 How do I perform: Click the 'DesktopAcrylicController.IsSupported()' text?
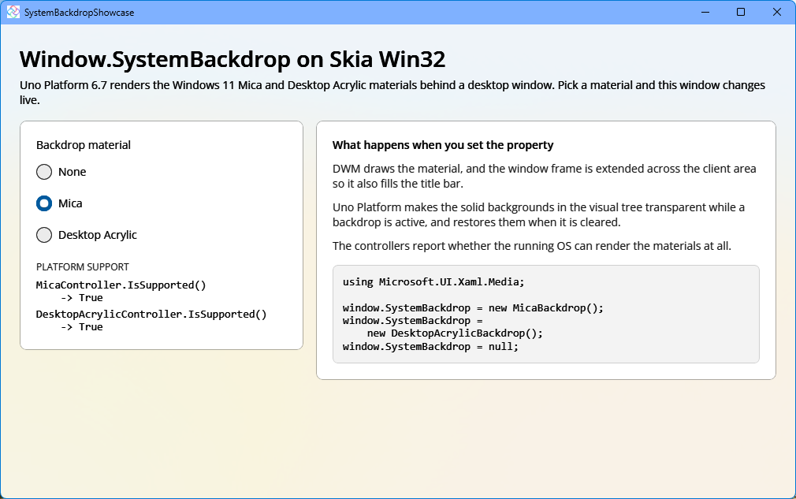coord(151,315)
